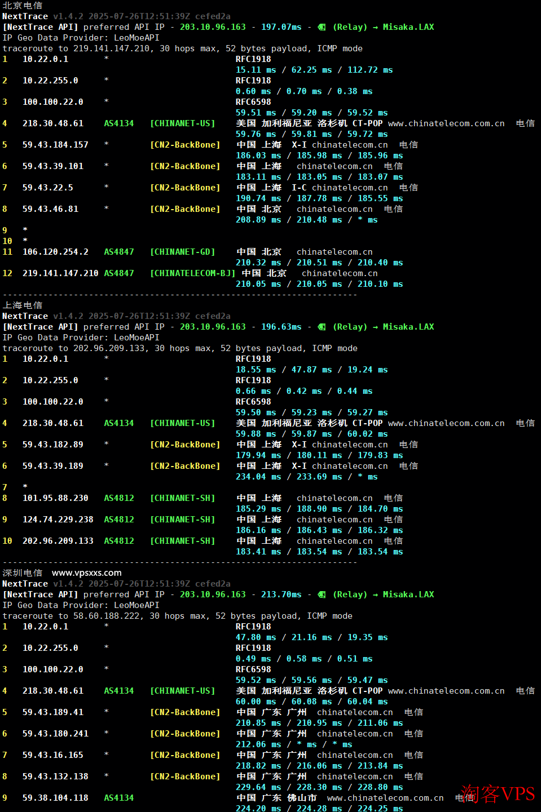Viewport: 541px width, 812px height.
Task: Click the IP address 59.43.184.157
Action: coord(55,145)
